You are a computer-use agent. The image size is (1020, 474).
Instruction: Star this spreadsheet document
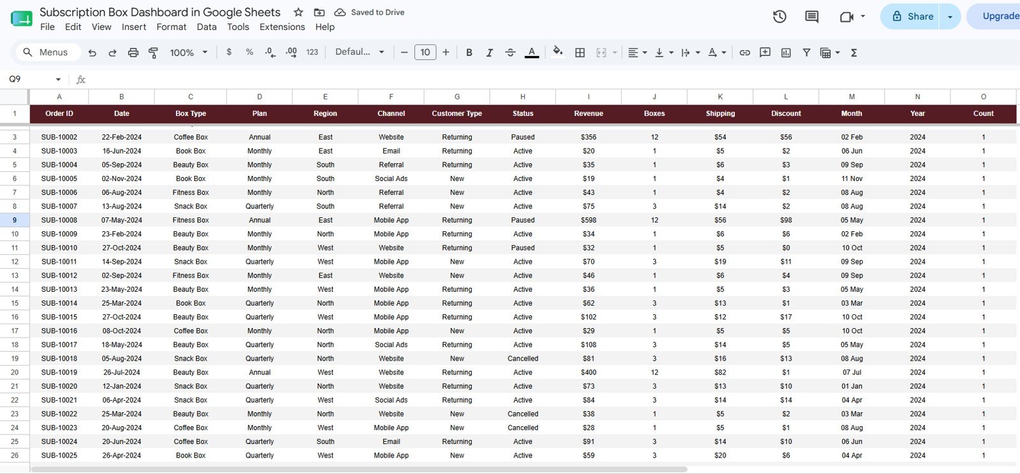pos(298,12)
